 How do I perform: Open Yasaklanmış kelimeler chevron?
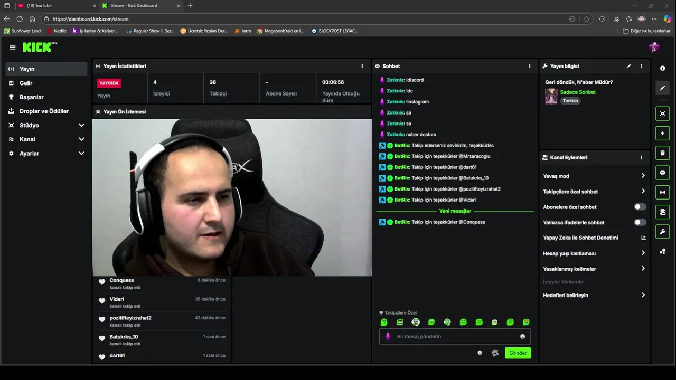643,269
